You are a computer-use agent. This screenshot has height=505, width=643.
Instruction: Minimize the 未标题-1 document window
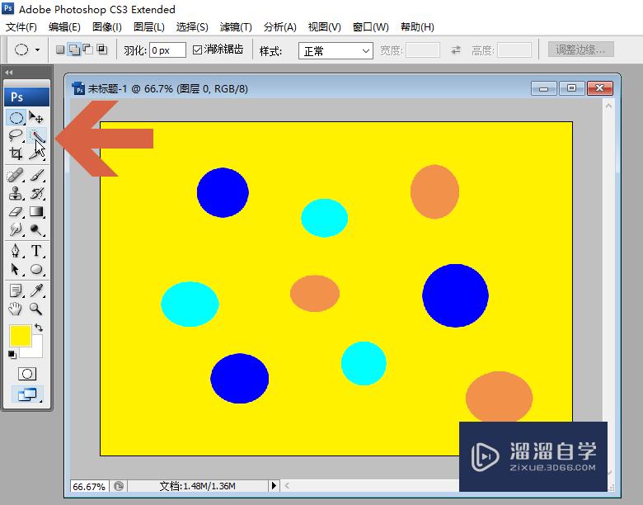[x=543, y=88]
